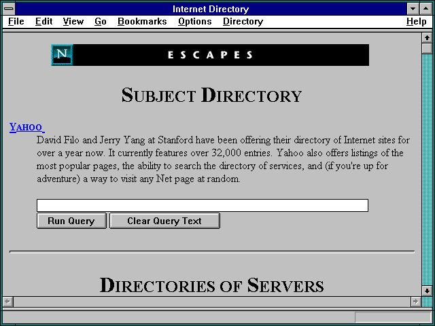This screenshot has height=326, width=435.
Task: Open the window control menu box
Action: [9, 9]
